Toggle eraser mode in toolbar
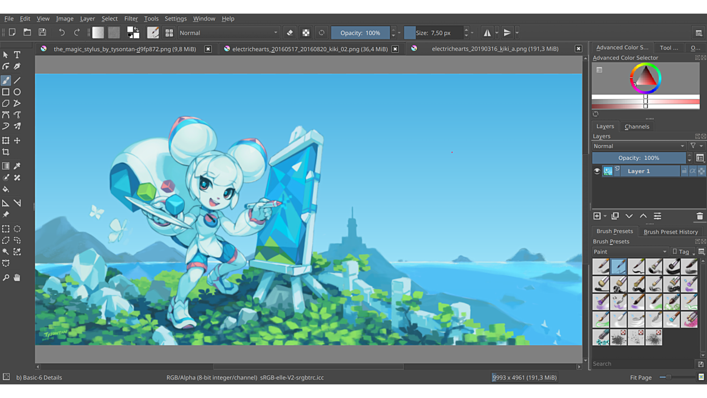The height and width of the screenshot is (398, 707). click(x=289, y=33)
